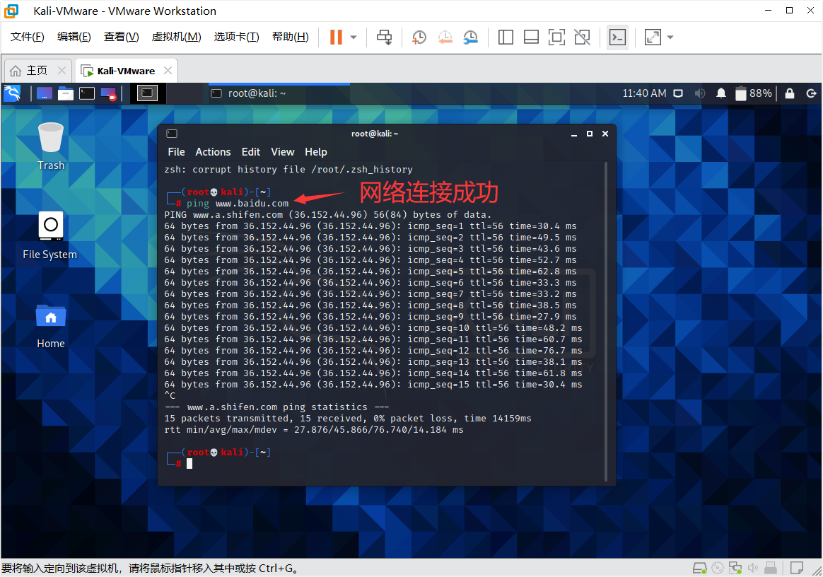Open the Kali logout session icon

point(811,93)
